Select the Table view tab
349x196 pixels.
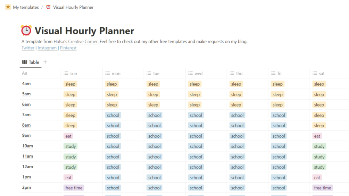31,62
